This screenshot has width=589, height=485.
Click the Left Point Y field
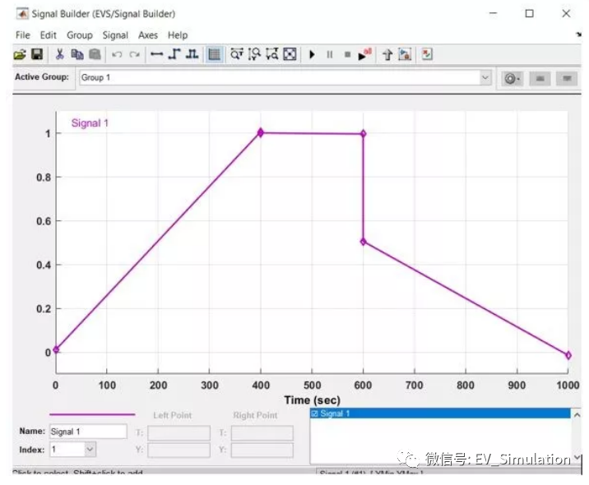pos(179,450)
